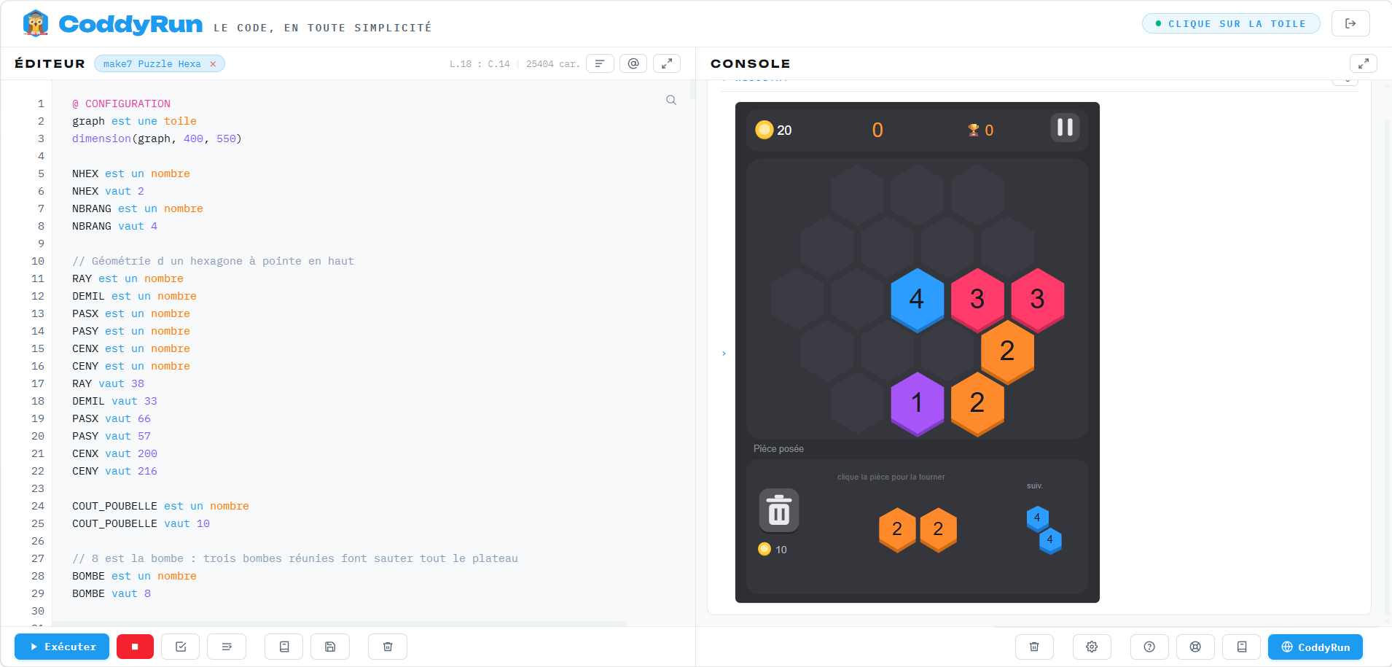Click the trophy best score icon
Screen dimensions: 1392x667
[973, 130]
